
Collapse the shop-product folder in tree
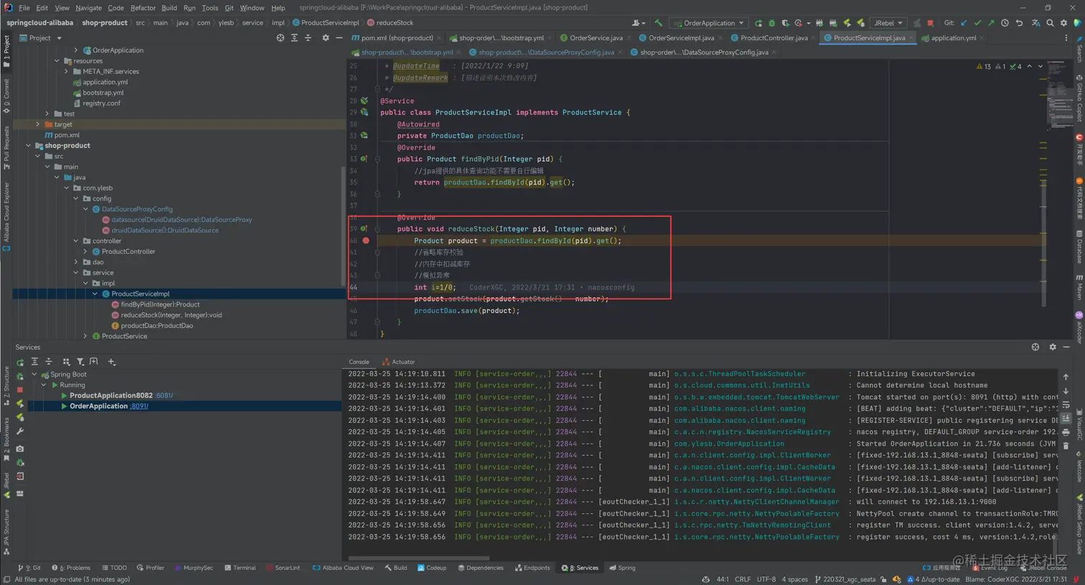tap(29, 146)
